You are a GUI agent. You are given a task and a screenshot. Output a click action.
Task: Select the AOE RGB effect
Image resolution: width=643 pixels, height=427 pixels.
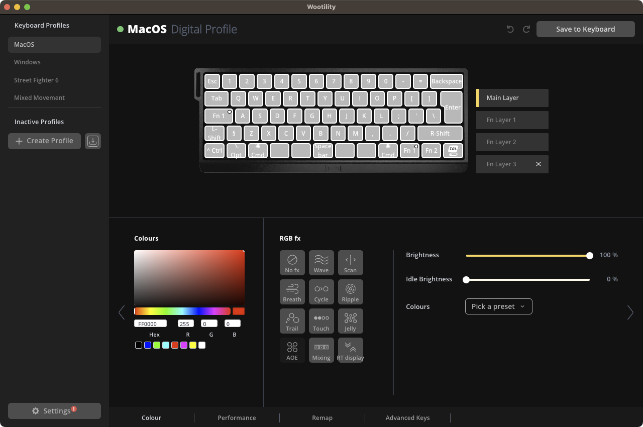click(292, 350)
